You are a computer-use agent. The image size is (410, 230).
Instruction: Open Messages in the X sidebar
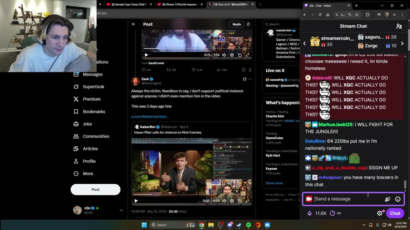(x=88, y=74)
